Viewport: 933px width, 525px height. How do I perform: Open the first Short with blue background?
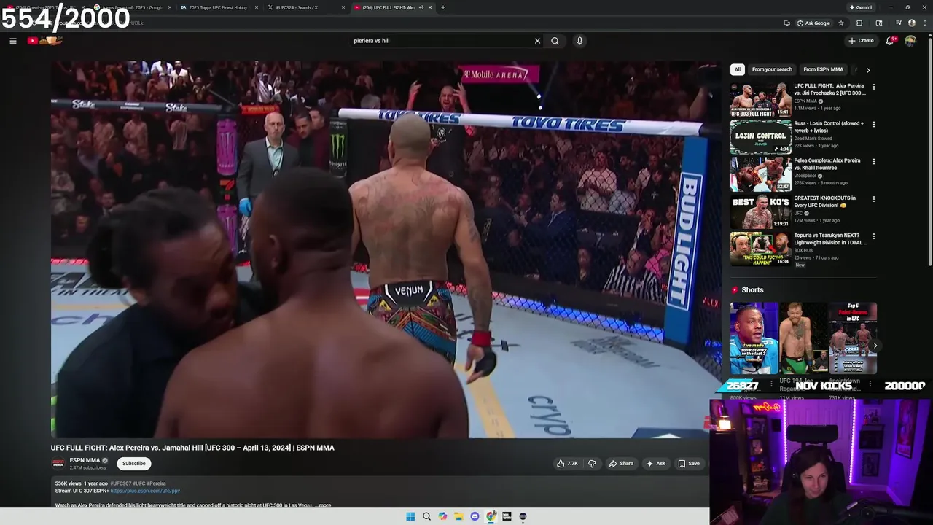[754, 338]
